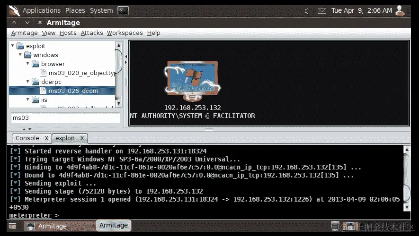
Task: Select the iis folder icon
Action: coord(36,100)
